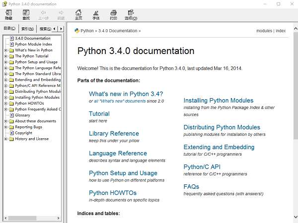The width and height of the screenshot is (298, 223).
Task: Open the Library Reference link
Action: point(114,133)
